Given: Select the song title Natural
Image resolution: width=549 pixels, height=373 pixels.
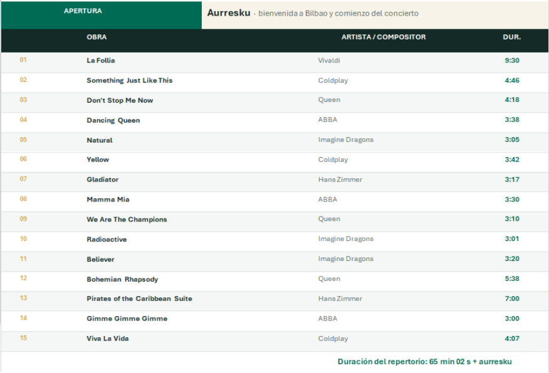Looking at the screenshot, I should 100,140.
